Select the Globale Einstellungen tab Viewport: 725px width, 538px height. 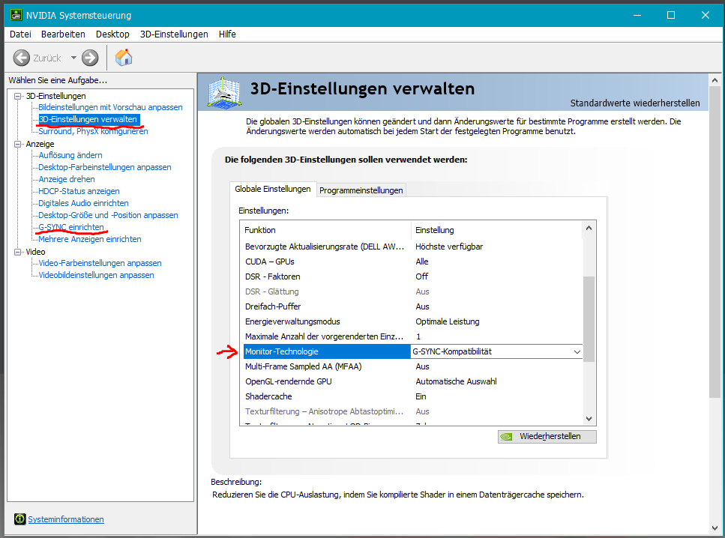(x=273, y=189)
